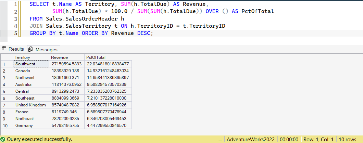This screenshot has height=143, width=363.
Task: Select revenue value 8913299.2473
Action: (x=67, y=91)
